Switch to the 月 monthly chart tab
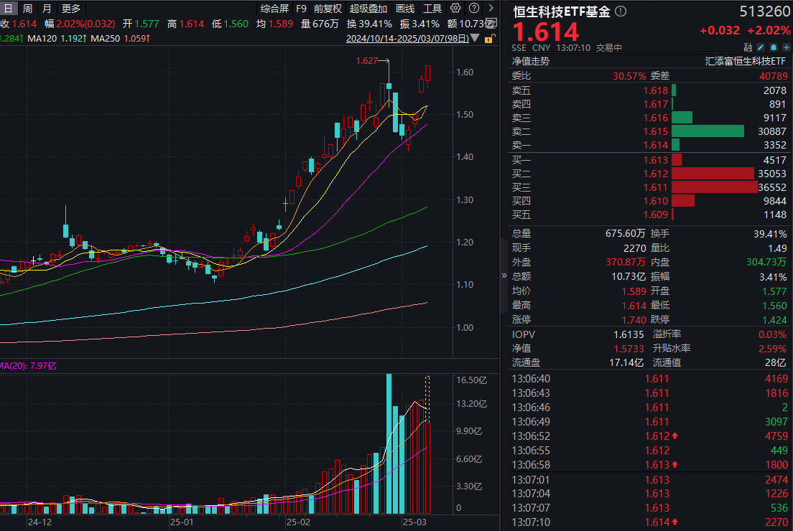Screen dimensions: 793x531 (x=46, y=9)
